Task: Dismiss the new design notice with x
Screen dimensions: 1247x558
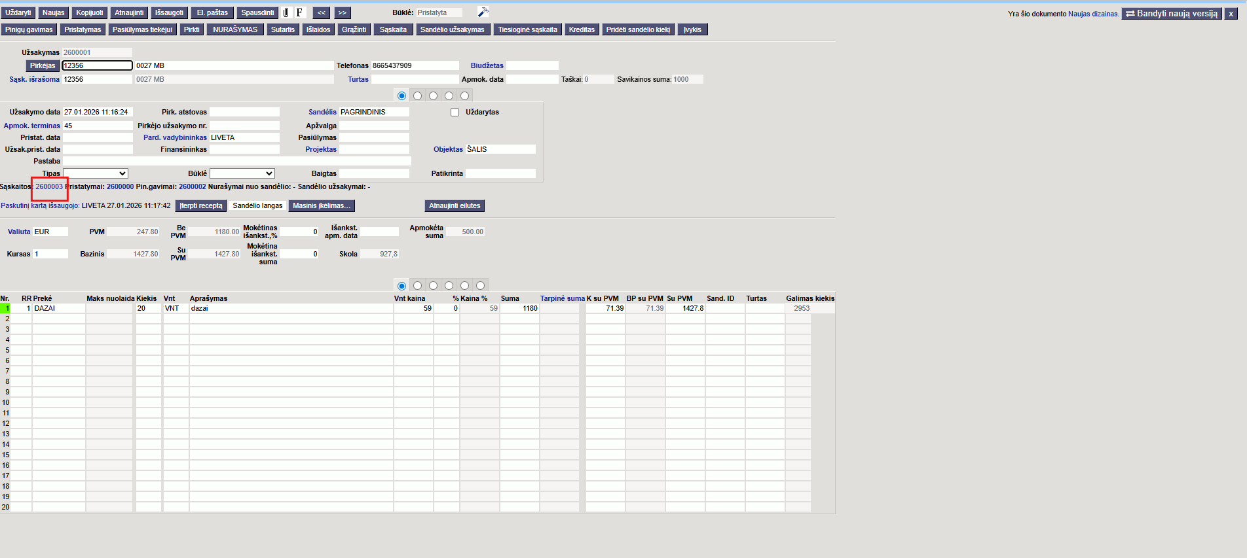Action: click(1231, 13)
